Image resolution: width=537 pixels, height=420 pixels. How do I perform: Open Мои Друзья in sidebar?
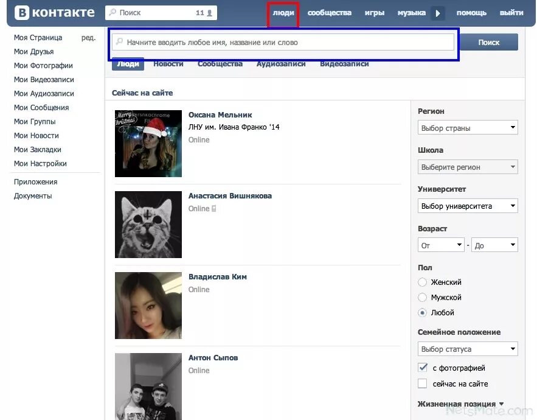(x=33, y=52)
